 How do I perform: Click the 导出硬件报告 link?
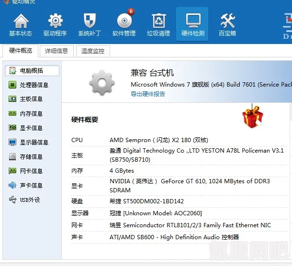[148, 94]
